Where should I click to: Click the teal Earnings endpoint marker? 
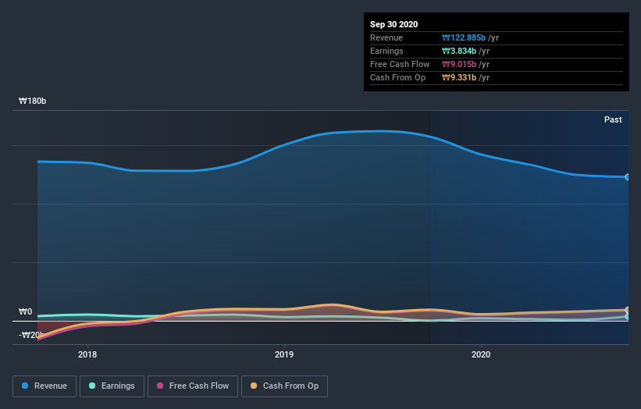click(628, 316)
